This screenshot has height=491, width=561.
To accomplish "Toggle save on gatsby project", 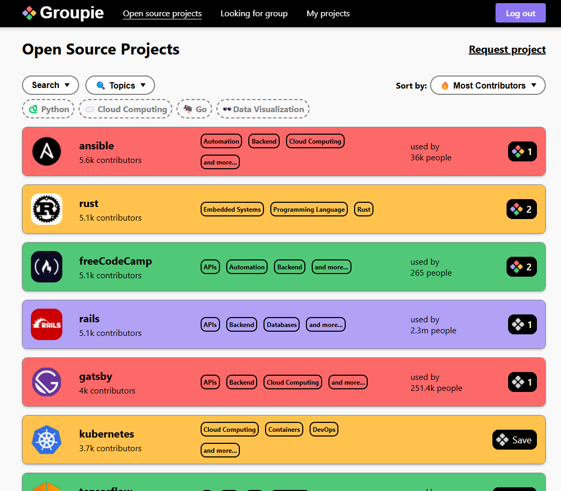I will [x=522, y=382].
